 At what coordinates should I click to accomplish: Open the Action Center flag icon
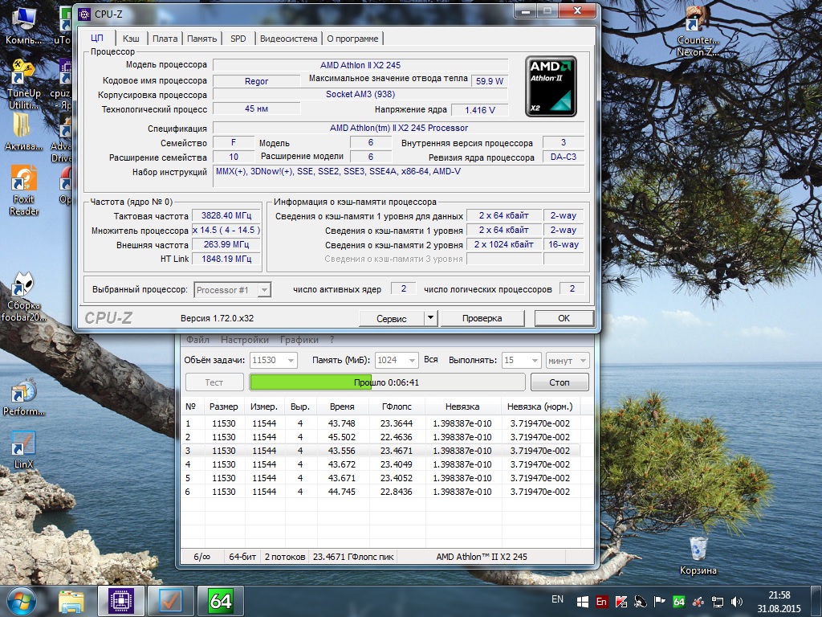point(660,602)
